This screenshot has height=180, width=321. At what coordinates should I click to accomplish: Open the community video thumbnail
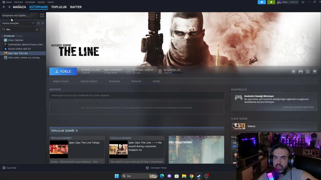(x=196, y=150)
